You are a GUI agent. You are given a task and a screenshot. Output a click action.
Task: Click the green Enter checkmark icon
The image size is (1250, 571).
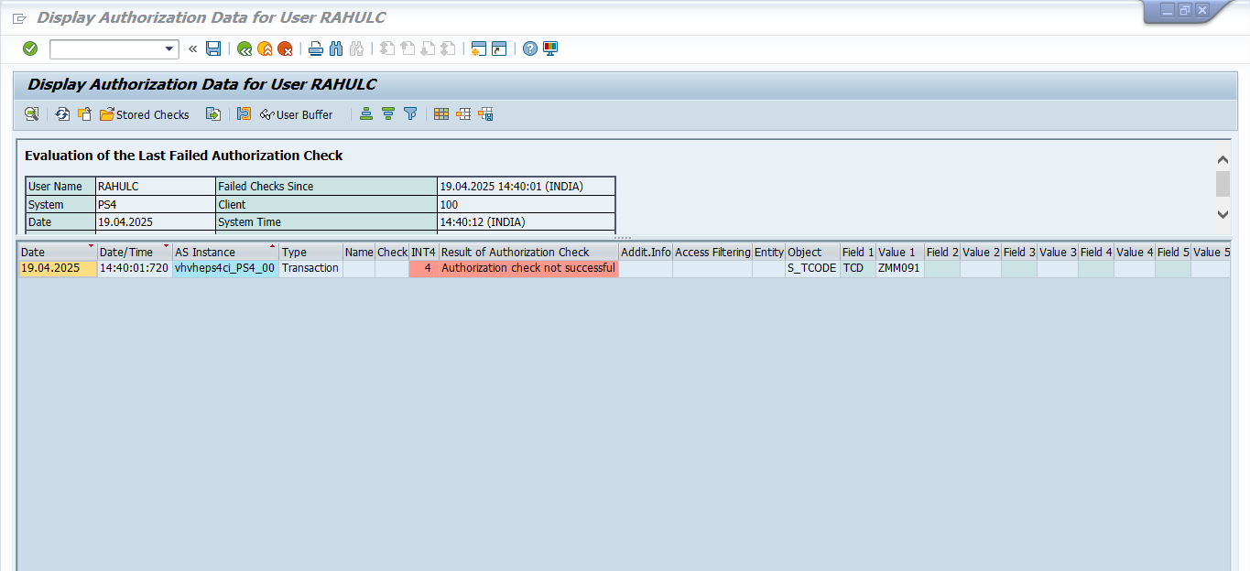(x=30, y=48)
